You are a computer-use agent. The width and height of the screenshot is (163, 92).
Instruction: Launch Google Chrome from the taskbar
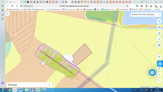[x=9, y=90]
